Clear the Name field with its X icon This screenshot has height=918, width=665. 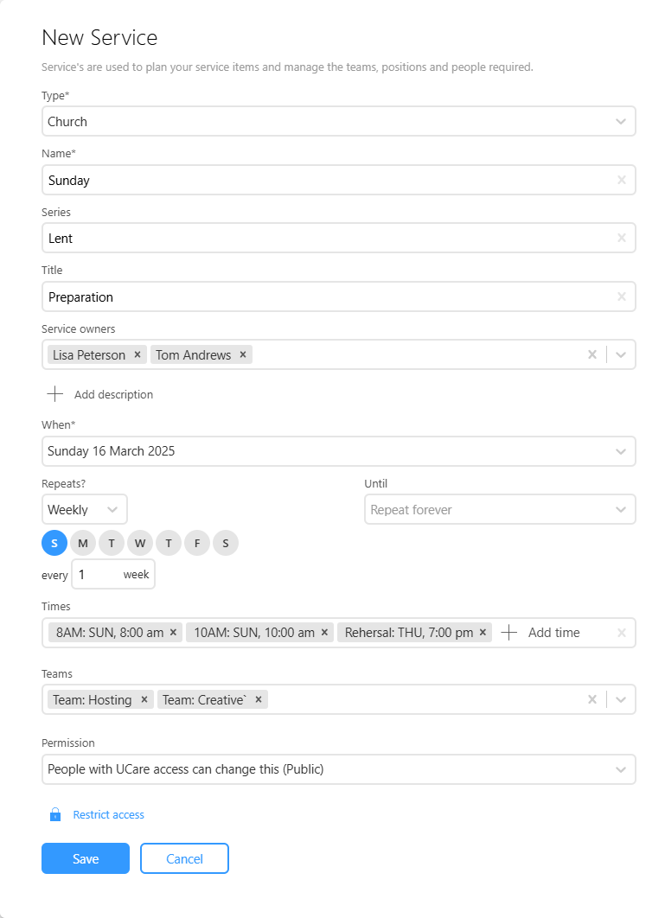(622, 181)
